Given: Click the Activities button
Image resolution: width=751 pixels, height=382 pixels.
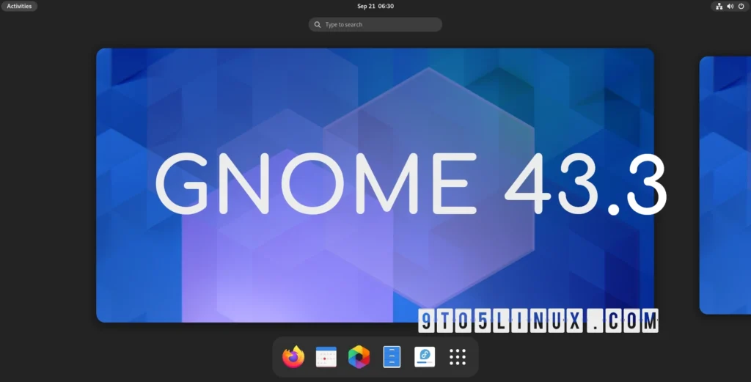Looking at the screenshot, I should (19, 6).
